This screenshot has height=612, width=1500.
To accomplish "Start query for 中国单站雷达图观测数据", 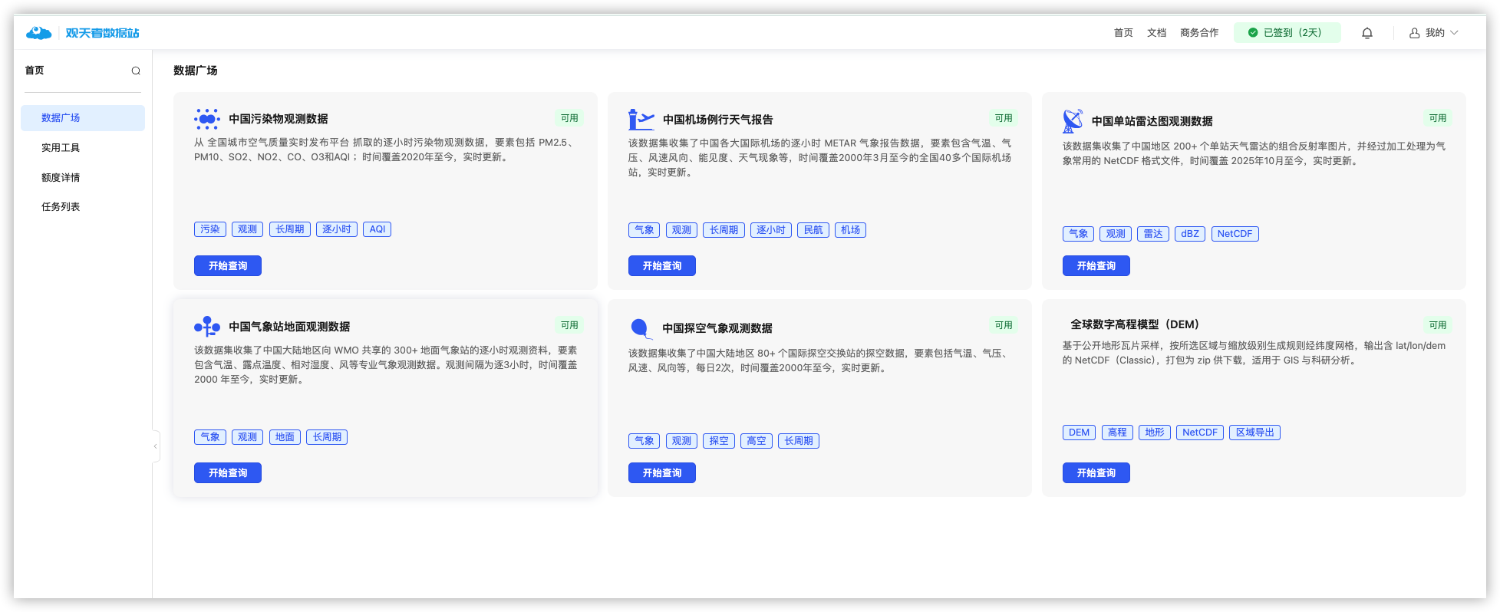I will point(1096,266).
